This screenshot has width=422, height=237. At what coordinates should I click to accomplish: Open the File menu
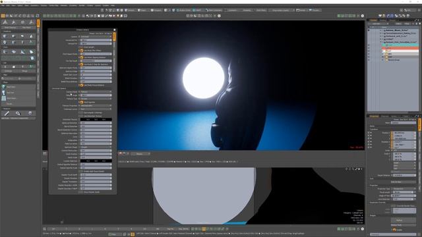tap(3, 5)
